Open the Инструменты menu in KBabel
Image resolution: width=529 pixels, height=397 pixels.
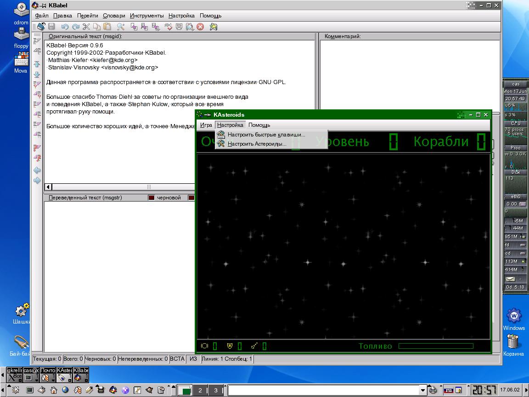[146, 16]
